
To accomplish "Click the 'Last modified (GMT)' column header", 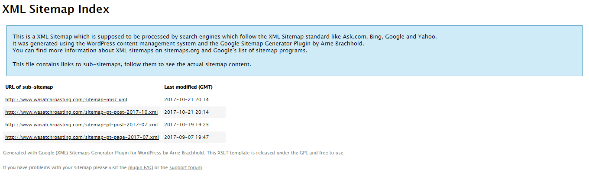I will click(188, 87).
